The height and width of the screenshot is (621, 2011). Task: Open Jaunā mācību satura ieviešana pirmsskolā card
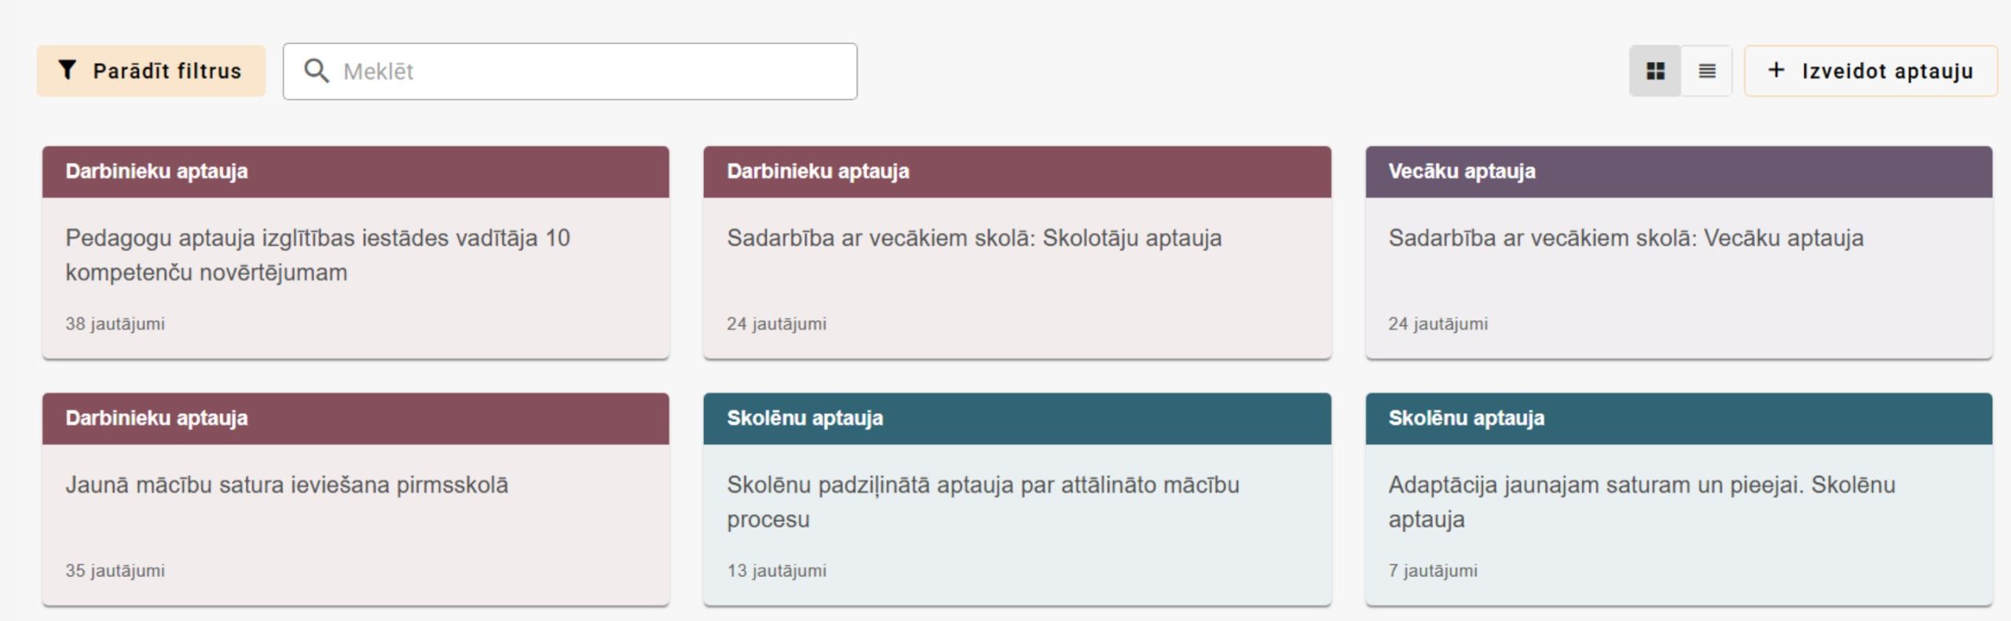(x=287, y=485)
